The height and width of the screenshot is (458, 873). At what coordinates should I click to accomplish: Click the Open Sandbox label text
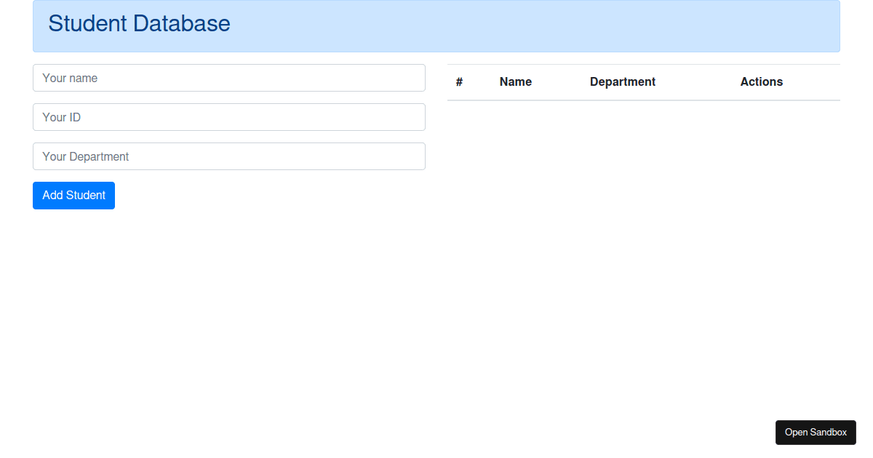tap(816, 433)
